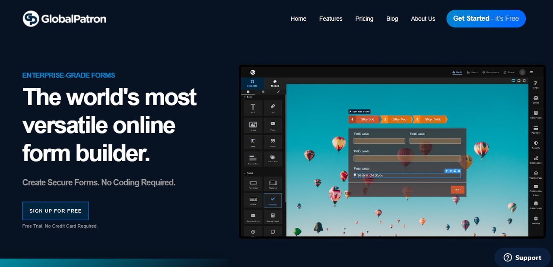Switch to desktop preview icon
The height and width of the screenshot is (267, 553).
click(513, 81)
